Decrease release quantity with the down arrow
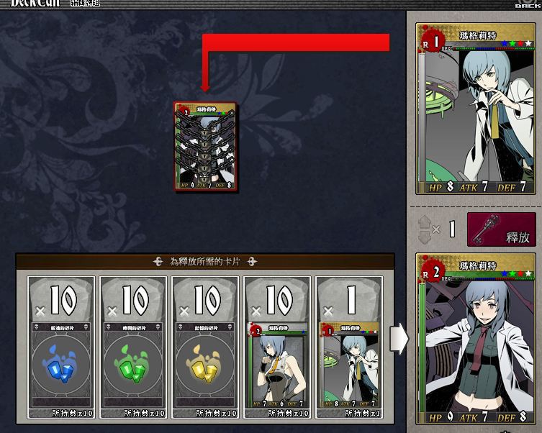The height and width of the screenshot is (433, 542). 424,237
